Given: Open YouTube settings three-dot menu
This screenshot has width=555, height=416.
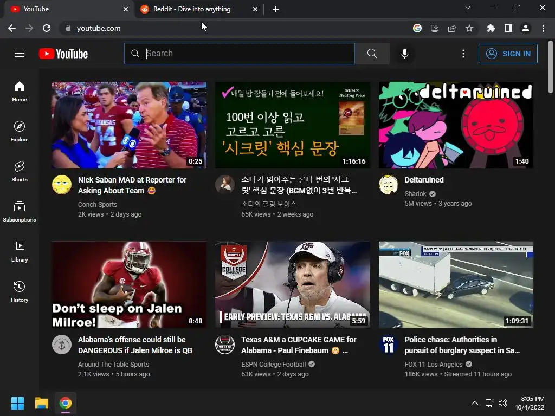Looking at the screenshot, I should click(x=463, y=54).
